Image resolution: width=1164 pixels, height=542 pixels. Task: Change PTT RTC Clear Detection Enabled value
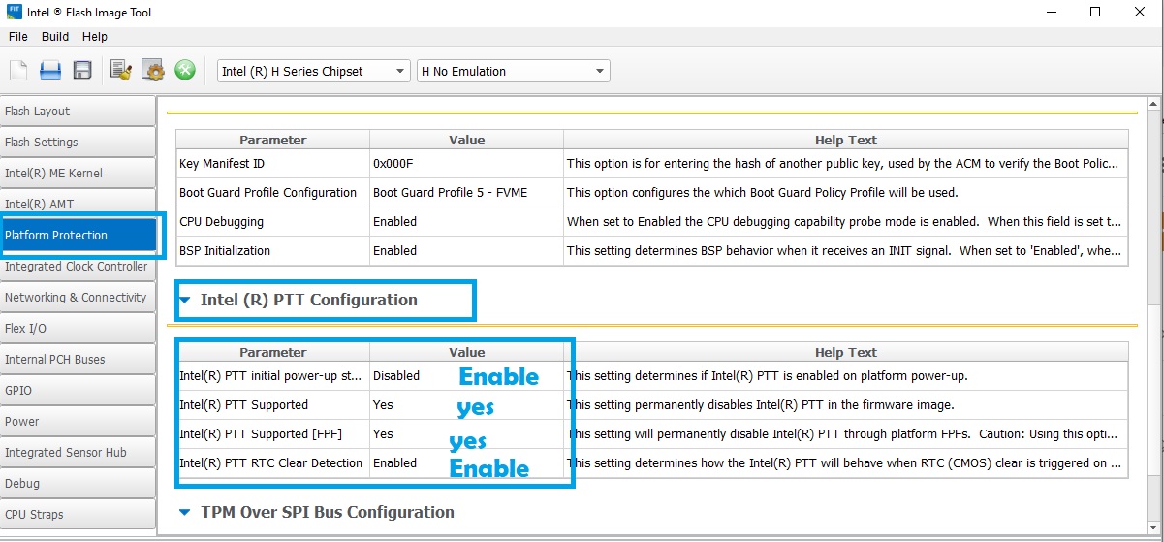(466, 462)
